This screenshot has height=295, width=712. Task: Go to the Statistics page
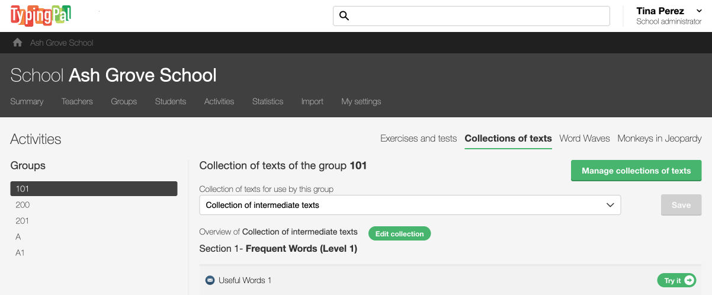point(268,101)
